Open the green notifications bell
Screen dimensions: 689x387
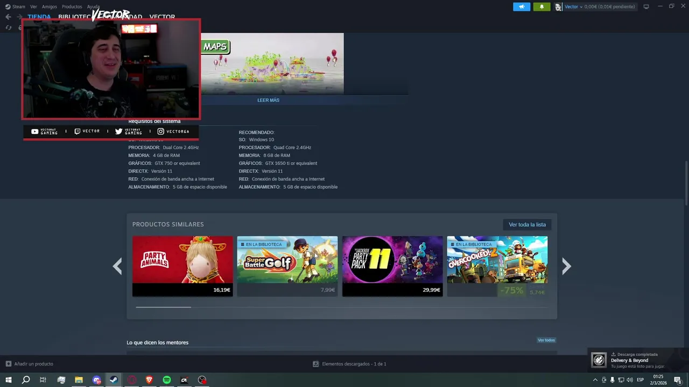(x=542, y=6)
